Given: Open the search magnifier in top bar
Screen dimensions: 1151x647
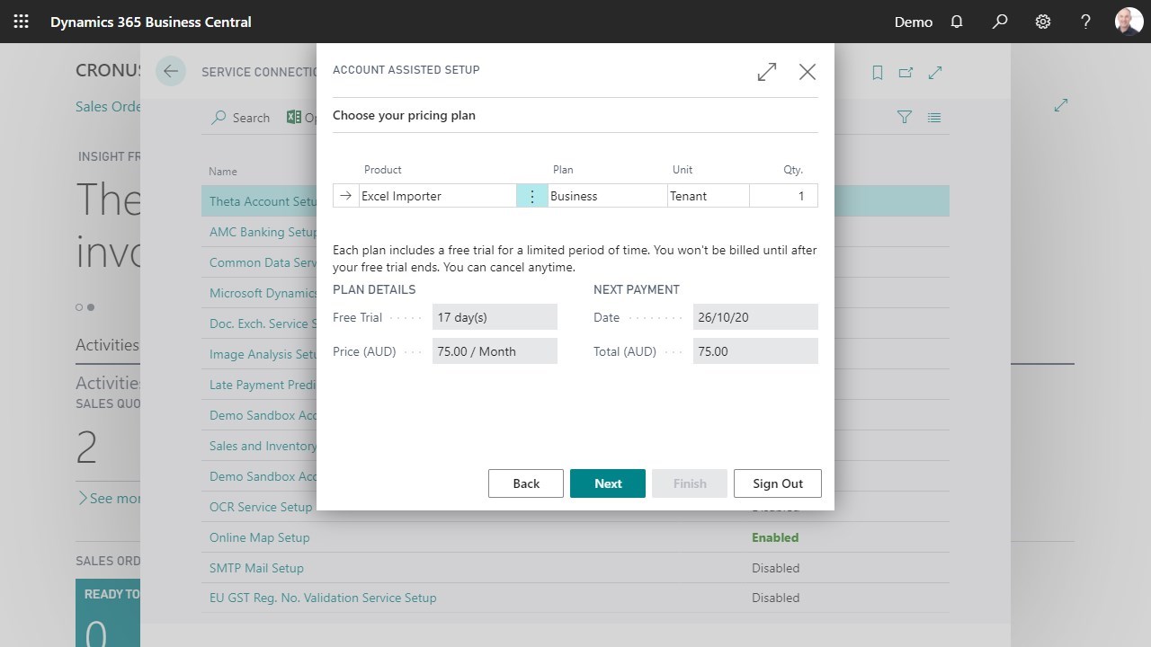Looking at the screenshot, I should (x=1000, y=22).
